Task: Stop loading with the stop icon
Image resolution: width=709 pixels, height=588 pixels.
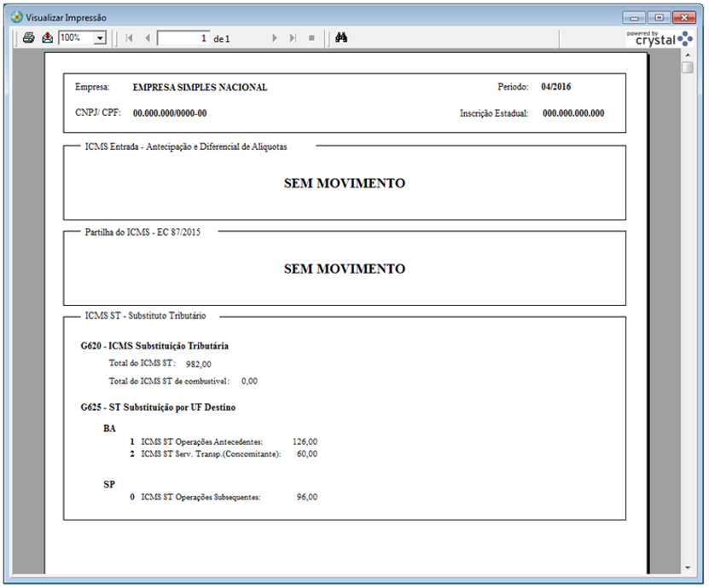Action: [x=311, y=38]
